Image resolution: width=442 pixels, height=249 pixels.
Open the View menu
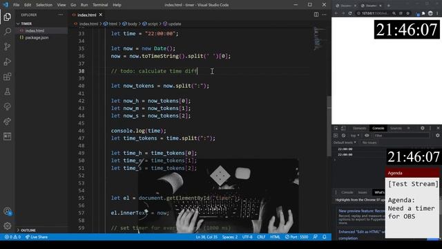pyautogui.click(x=61, y=5)
